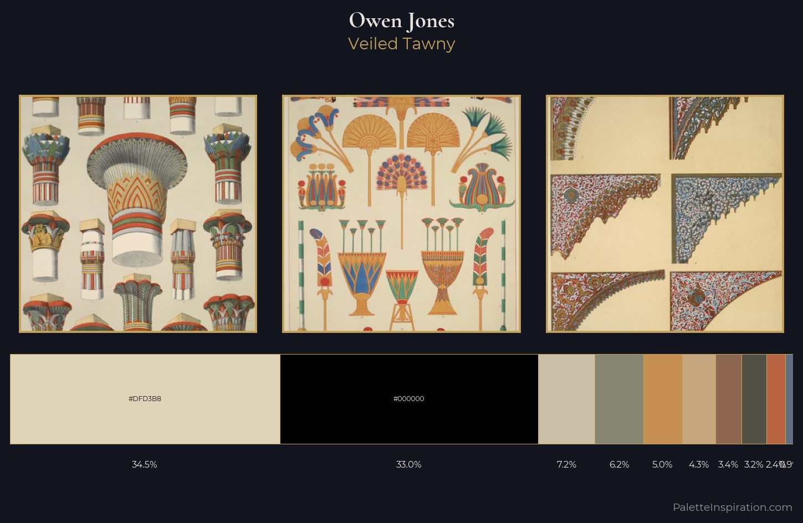Pick the light beige 7.2% swatch
Viewport: 803px width, 523px height.
pyautogui.click(x=566, y=399)
